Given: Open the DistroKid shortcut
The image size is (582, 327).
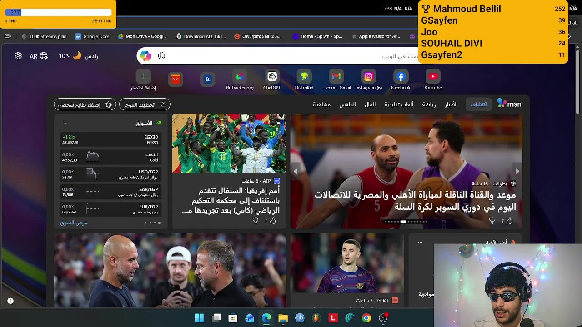Looking at the screenshot, I should [x=304, y=79].
